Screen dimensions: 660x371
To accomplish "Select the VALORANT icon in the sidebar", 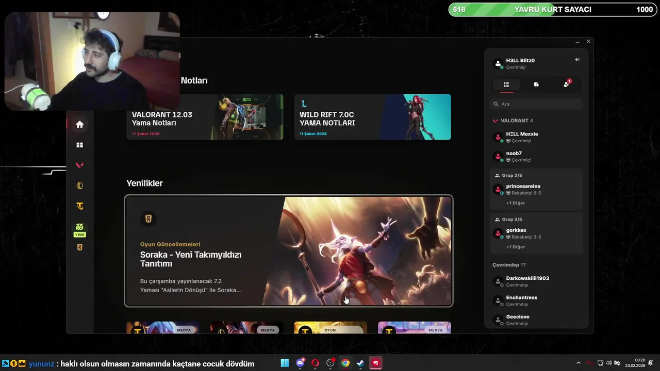I will pos(79,165).
